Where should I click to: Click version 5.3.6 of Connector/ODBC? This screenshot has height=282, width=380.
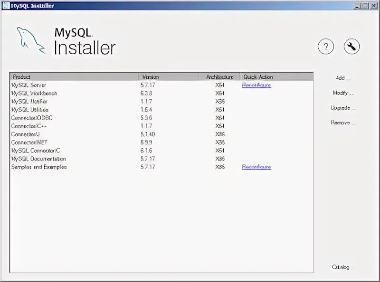tap(146, 118)
